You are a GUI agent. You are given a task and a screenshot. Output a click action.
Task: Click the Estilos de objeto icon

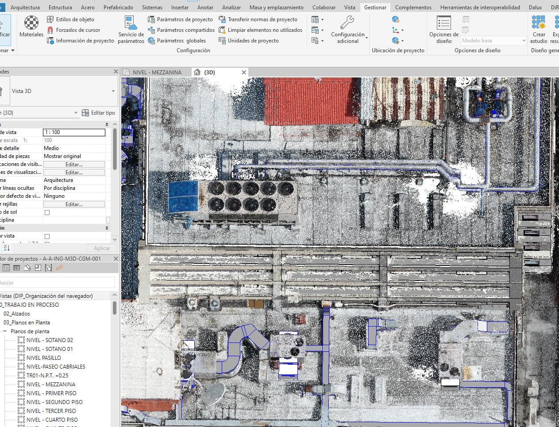(x=50, y=19)
